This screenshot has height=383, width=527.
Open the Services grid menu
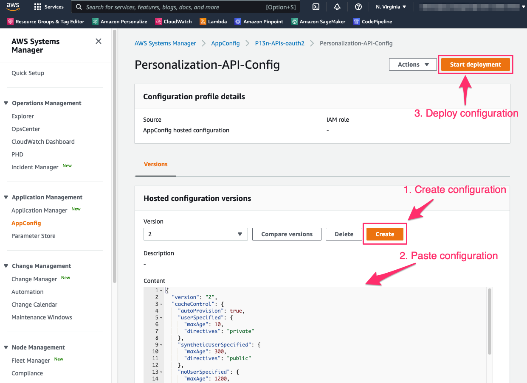click(x=48, y=7)
